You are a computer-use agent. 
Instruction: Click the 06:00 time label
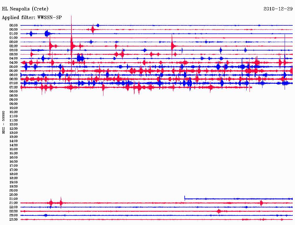tap(14, 75)
